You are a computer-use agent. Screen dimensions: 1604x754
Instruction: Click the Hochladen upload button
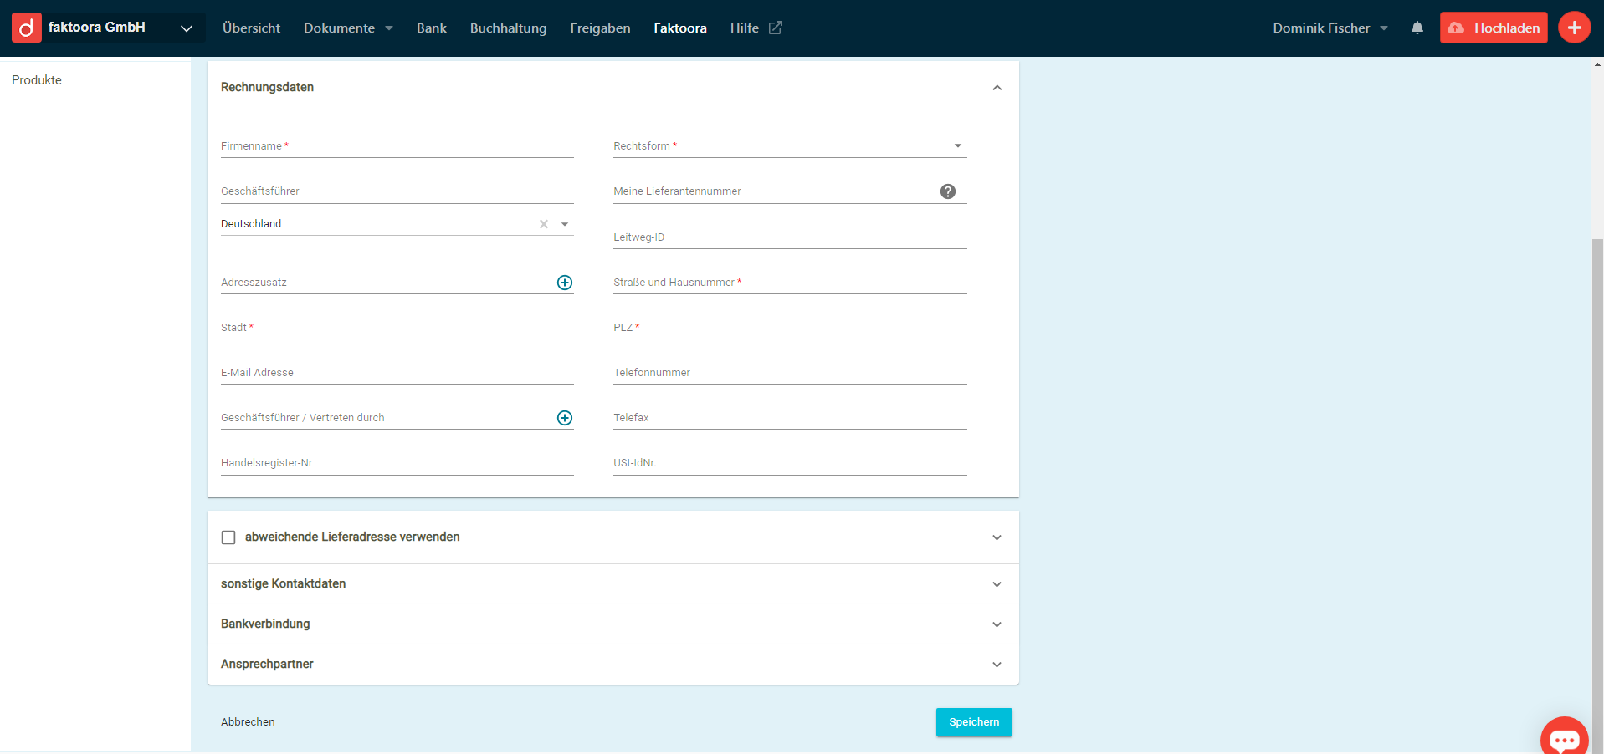(x=1493, y=28)
